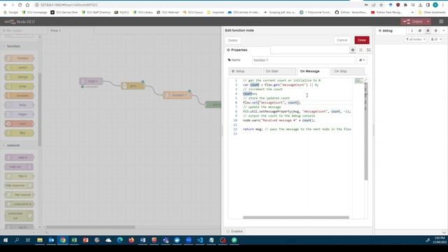448x252 pixels.
Task: Open node description document icon
Action: (361, 50)
